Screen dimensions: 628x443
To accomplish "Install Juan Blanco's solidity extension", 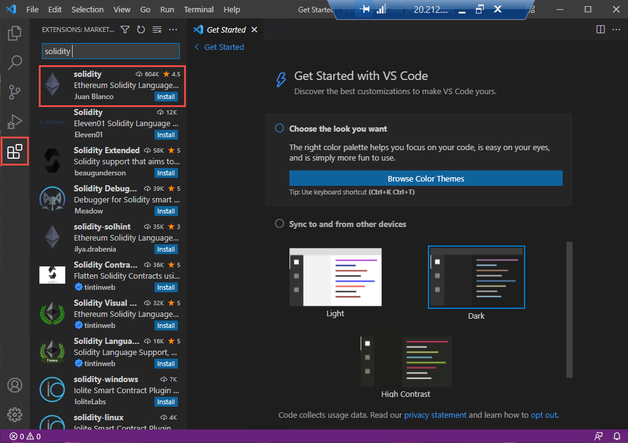I will tap(166, 97).
